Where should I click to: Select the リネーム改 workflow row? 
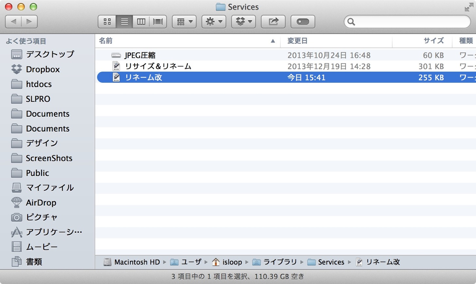(286, 77)
